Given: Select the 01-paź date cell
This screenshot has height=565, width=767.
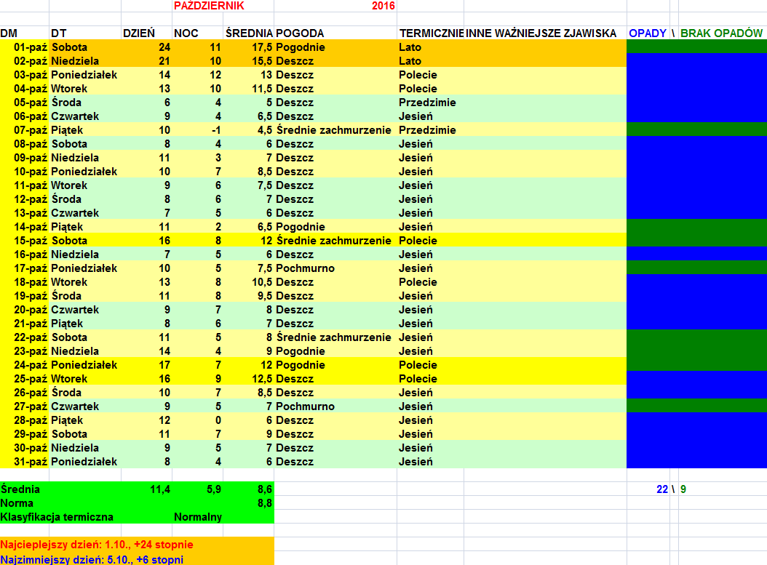Looking at the screenshot, I should coord(31,47).
